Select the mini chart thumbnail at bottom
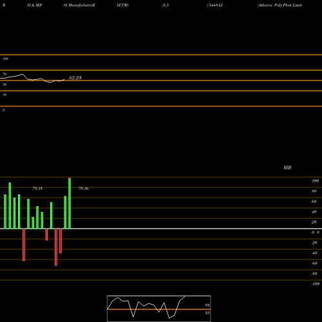 [x=159, y=308]
